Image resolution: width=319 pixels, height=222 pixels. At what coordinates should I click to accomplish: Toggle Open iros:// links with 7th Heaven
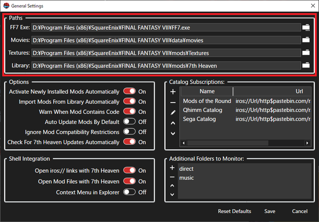129,170
